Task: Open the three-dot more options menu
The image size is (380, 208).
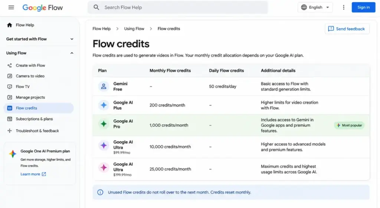Action: click(x=343, y=7)
